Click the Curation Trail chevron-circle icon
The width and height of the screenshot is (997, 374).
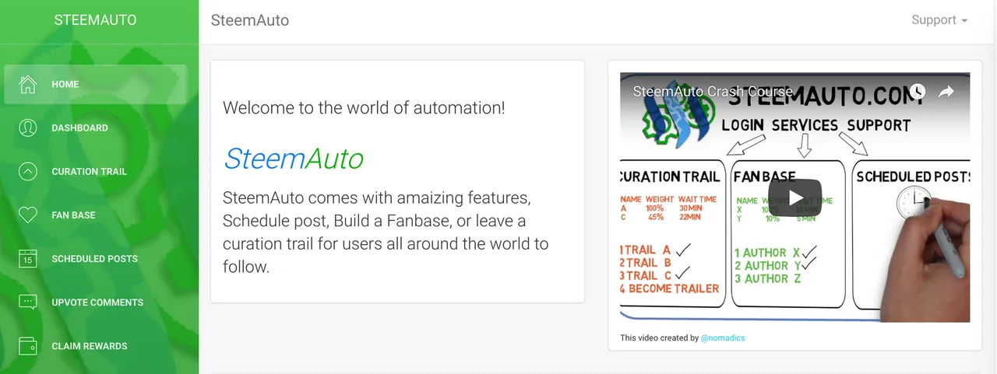pyautogui.click(x=28, y=171)
